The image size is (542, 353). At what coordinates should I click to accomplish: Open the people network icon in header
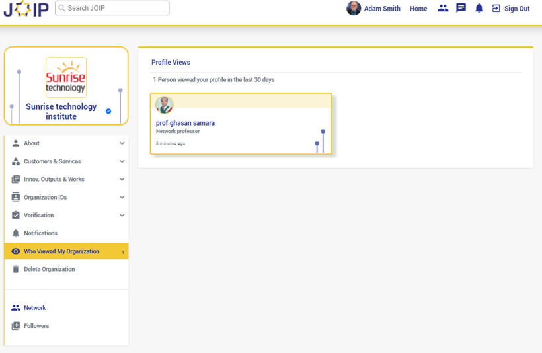click(x=443, y=9)
